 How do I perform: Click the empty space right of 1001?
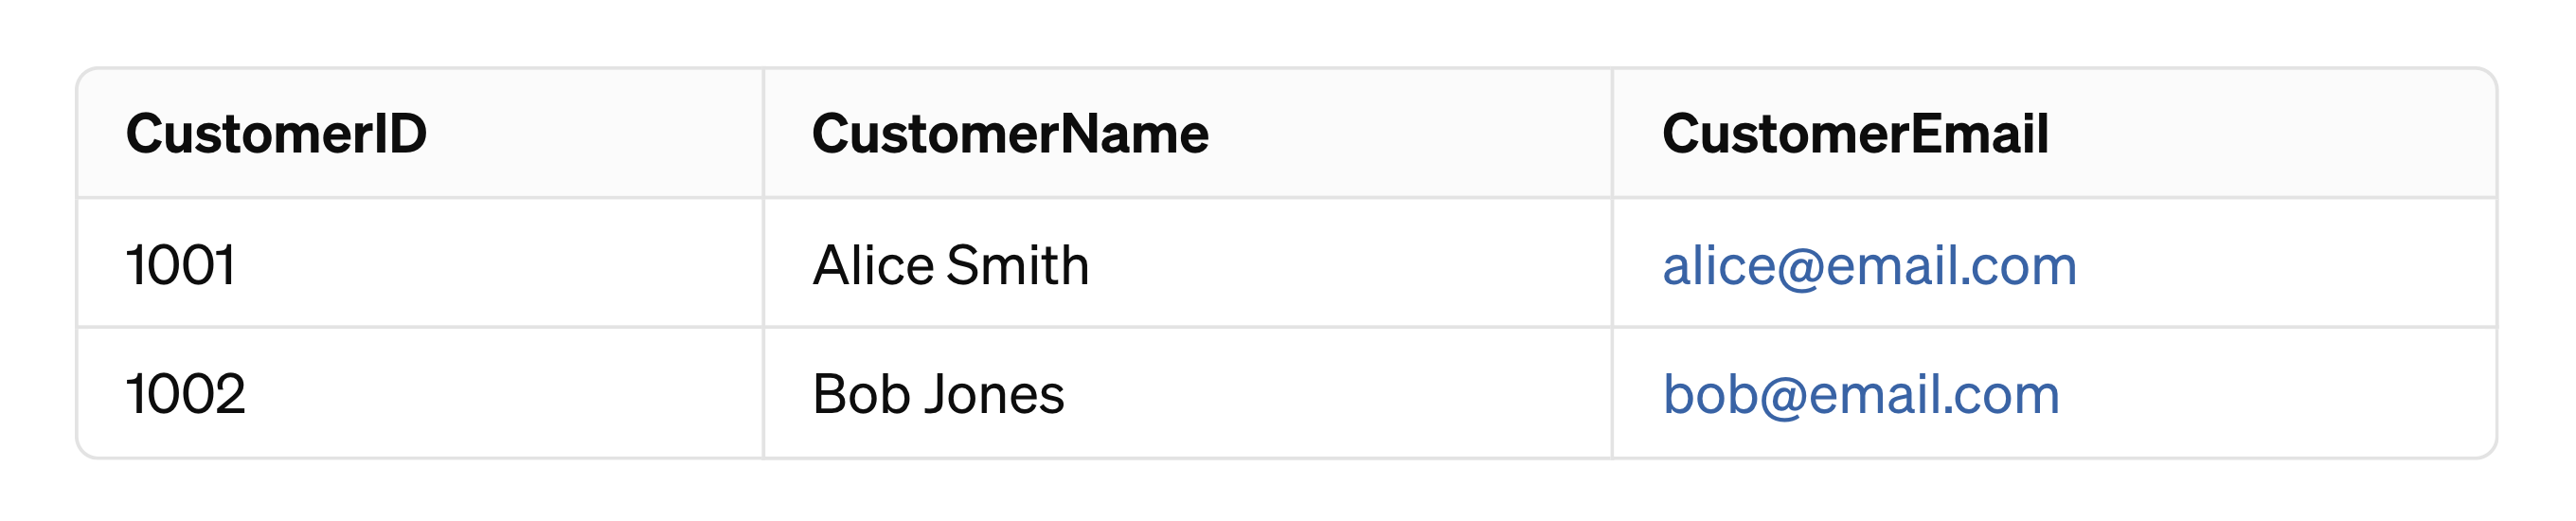pyautogui.click(x=500, y=266)
